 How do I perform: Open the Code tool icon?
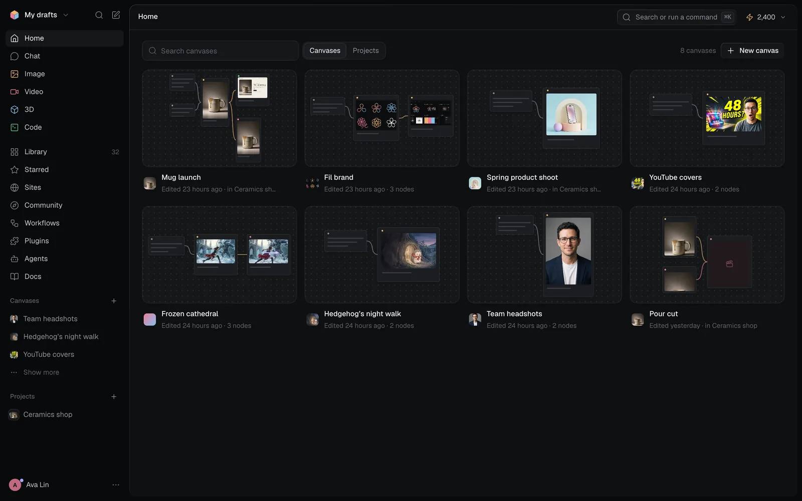coord(15,127)
